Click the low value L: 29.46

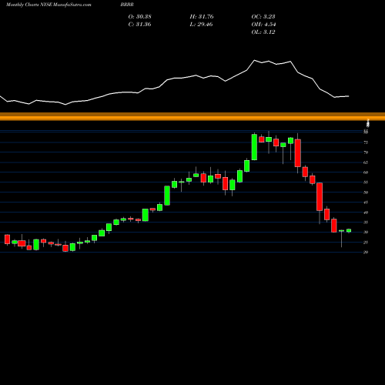(x=202, y=25)
